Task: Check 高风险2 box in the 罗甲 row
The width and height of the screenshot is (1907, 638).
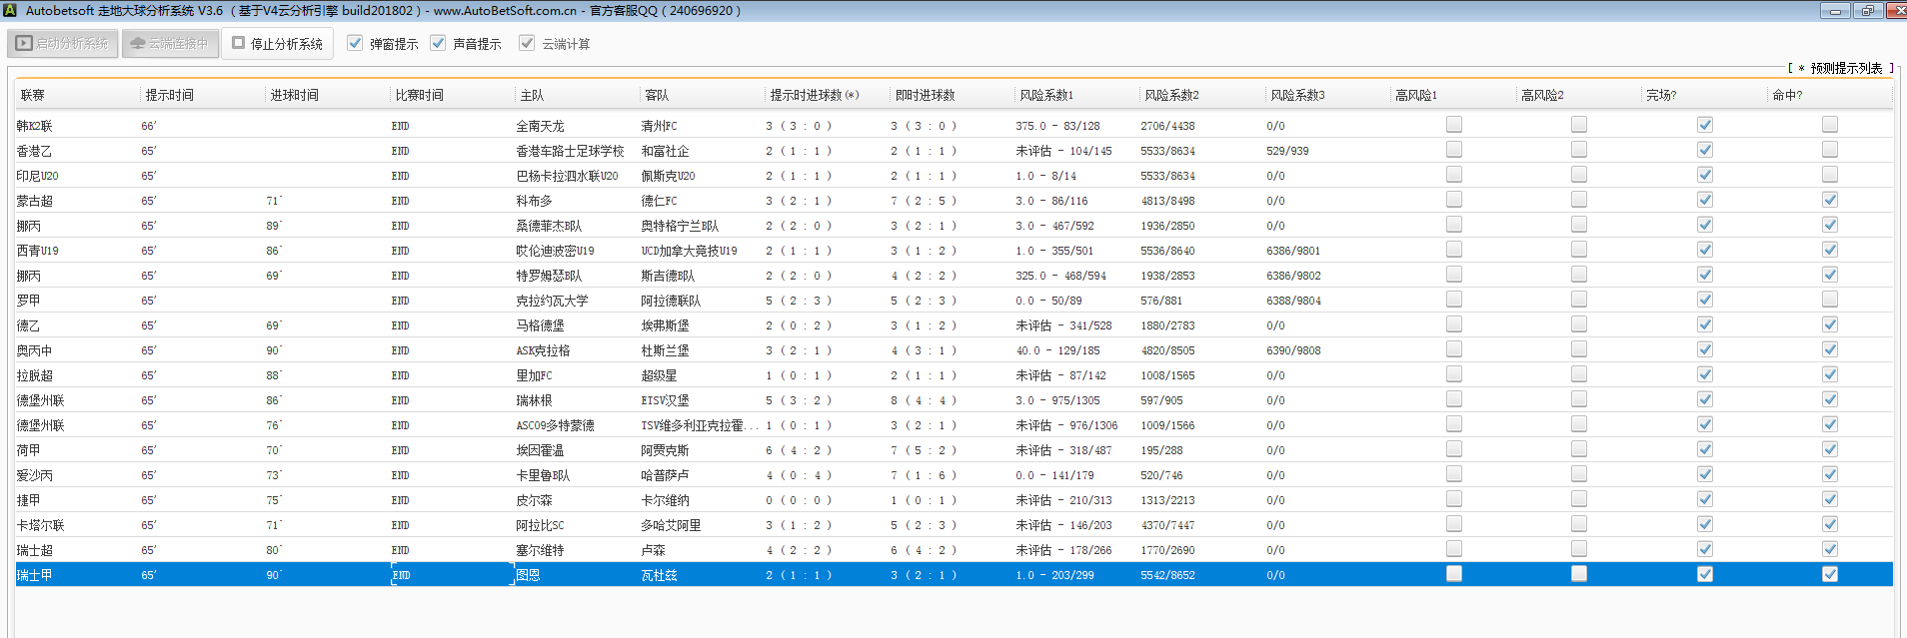Action: click(1579, 300)
